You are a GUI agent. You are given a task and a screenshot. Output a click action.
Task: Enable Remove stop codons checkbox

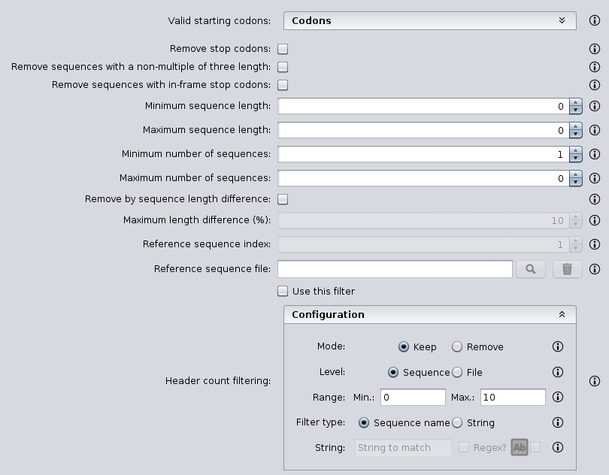[x=283, y=49]
